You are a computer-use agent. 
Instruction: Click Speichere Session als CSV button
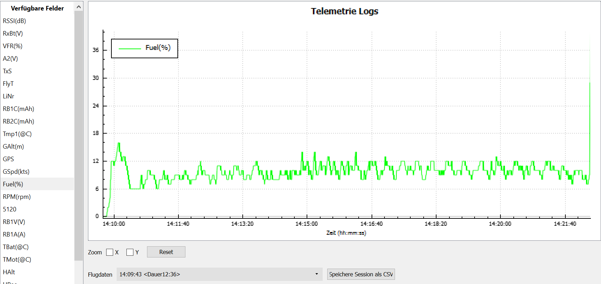pyautogui.click(x=361, y=274)
